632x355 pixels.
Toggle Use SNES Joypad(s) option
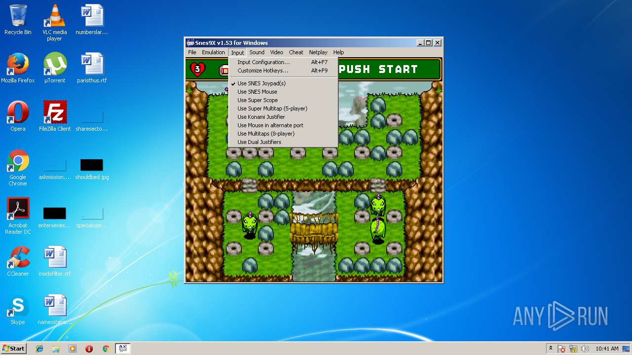(283, 83)
